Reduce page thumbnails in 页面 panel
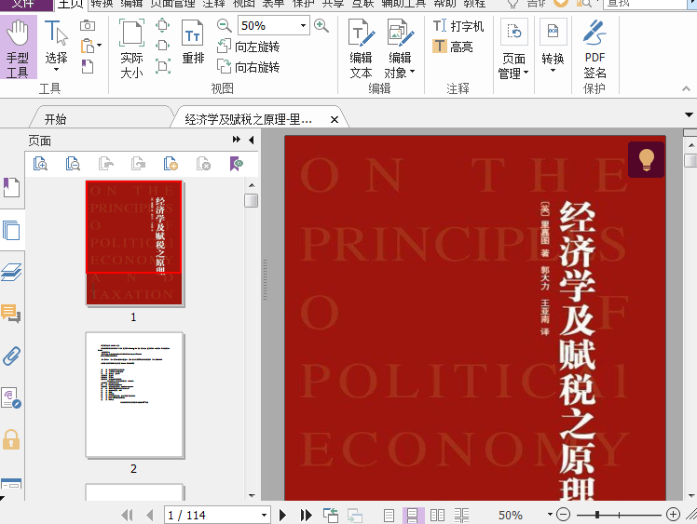The width and height of the screenshot is (697, 524). [x=73, y=164]
